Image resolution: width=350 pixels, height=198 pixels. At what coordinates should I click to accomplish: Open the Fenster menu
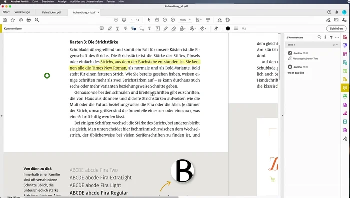tap(111, 1)
